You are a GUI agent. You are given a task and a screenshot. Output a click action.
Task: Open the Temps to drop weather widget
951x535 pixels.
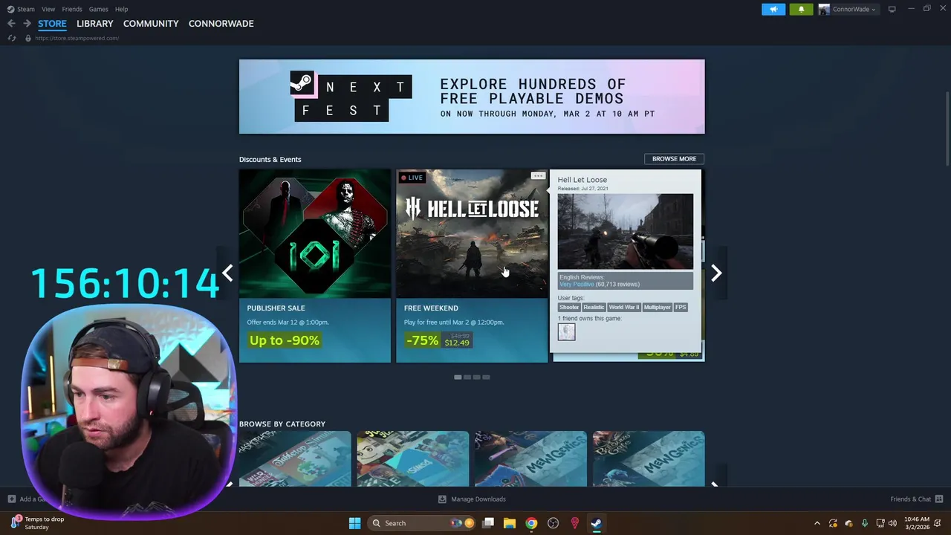point(37,523)
